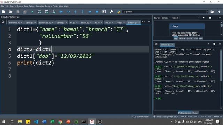The width and height of the screenshot is (223, 125).
Task: Save all open files
Action: click(x=25, y=12)
